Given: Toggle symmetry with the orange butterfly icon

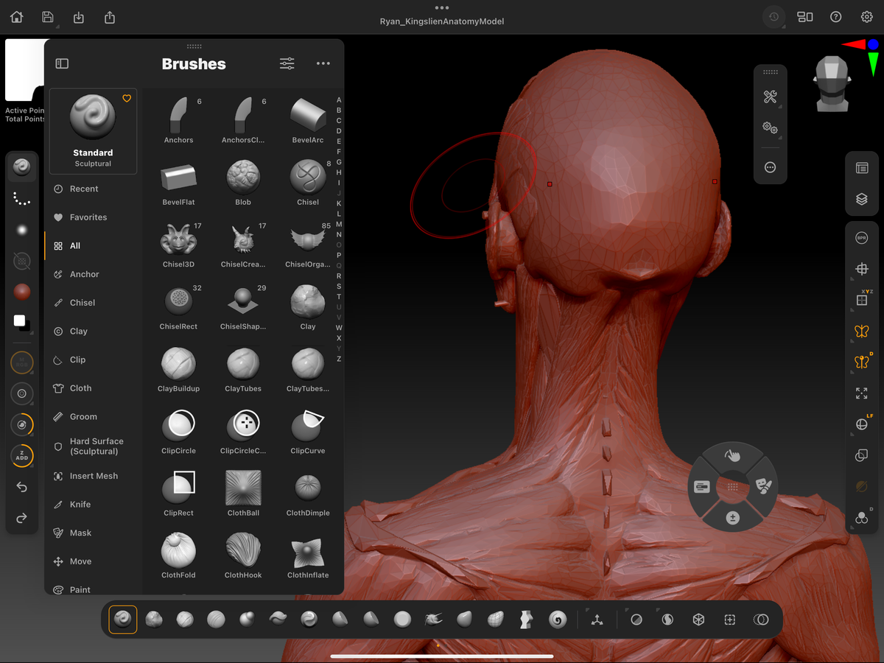Looking at the screenshot, I should pyautogui.click(x=862, y=331).
